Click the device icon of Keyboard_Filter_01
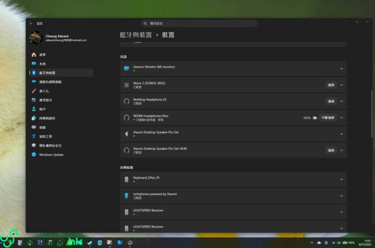 126,179
